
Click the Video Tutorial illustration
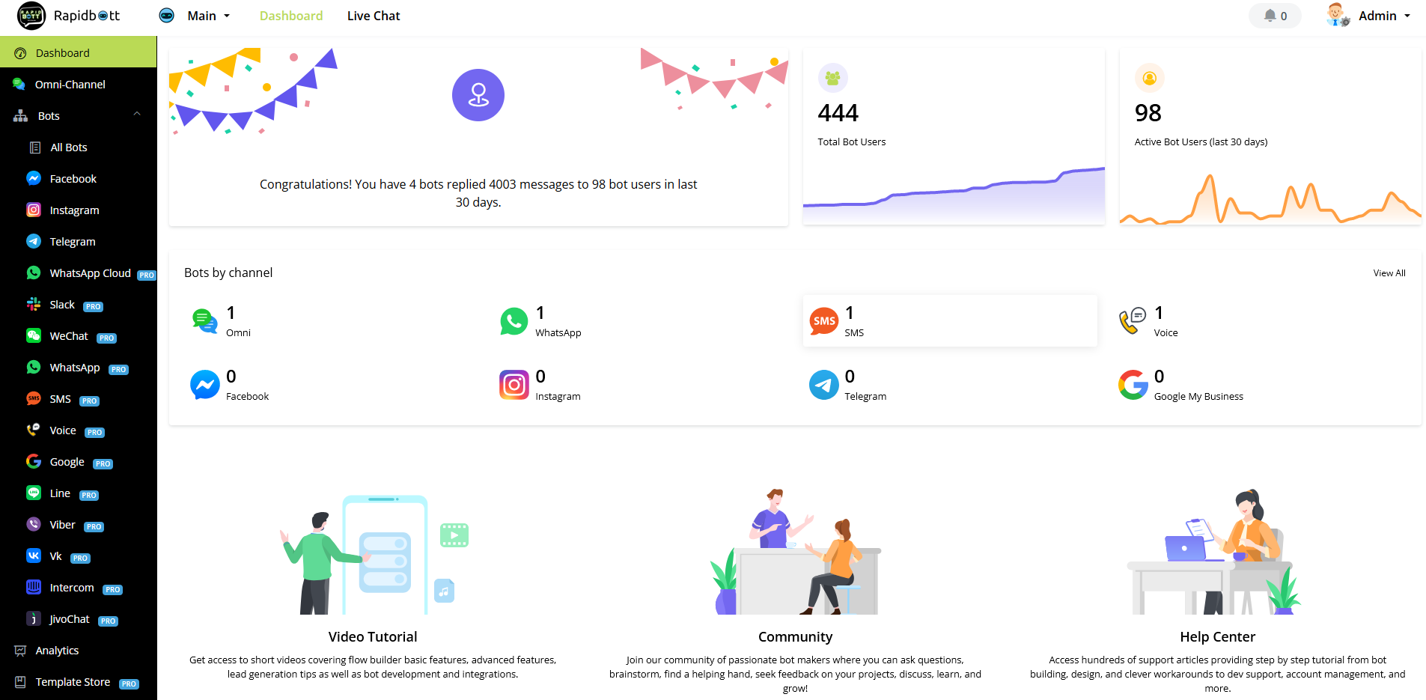pos(374,553)
